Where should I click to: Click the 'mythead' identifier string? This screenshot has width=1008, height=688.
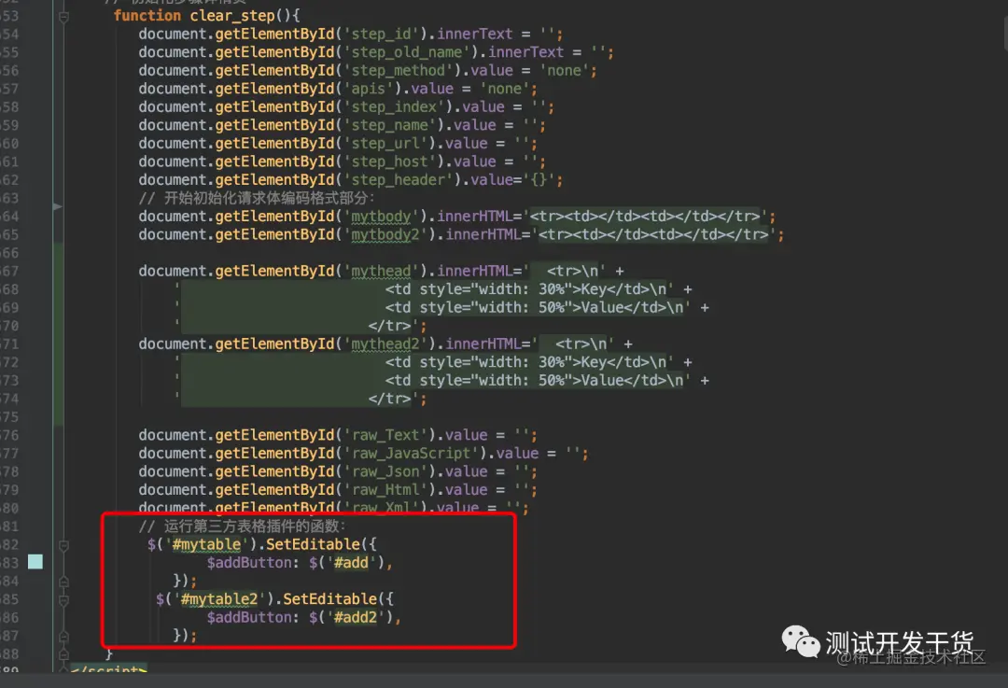[381, 271]
